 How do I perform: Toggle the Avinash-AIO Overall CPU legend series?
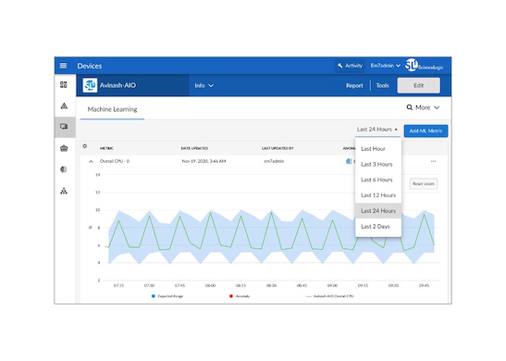click(329, 296)
